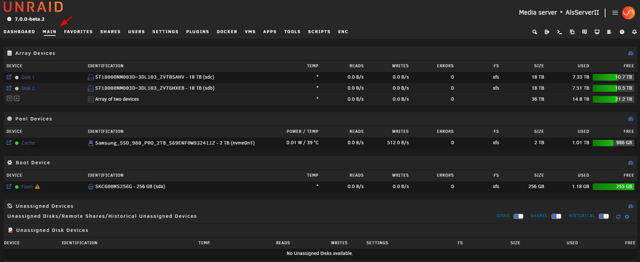This screenshot has height=262, width=640.
Task: Toggle the help question mark icon
Action: click(622, 32)
